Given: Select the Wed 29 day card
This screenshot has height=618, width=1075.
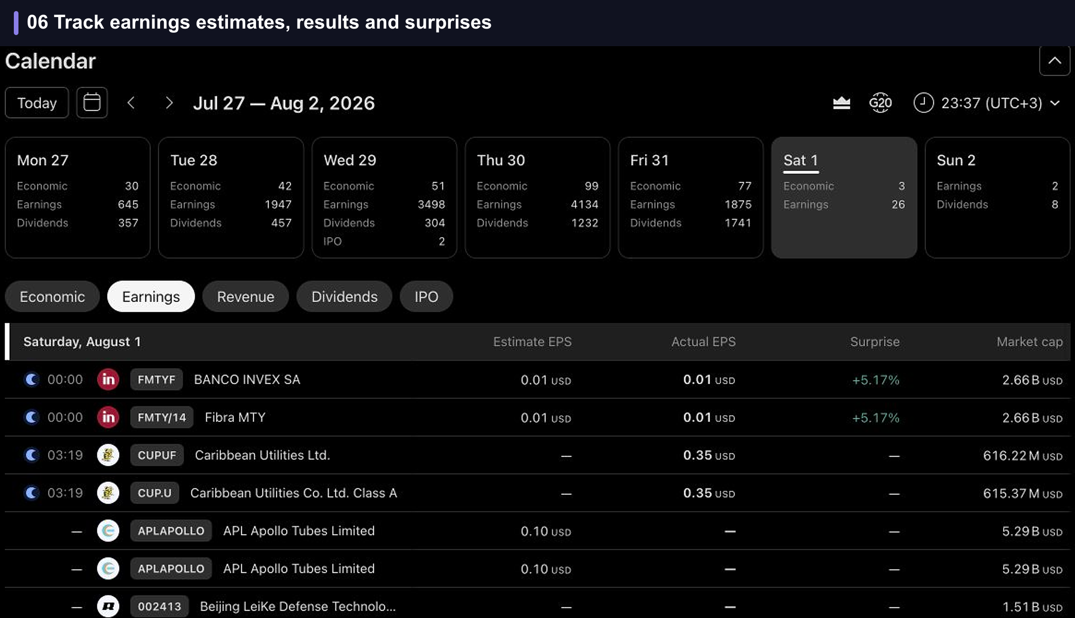Looking at the screenshot, I should pyautogui.click(x=384, y=197).
